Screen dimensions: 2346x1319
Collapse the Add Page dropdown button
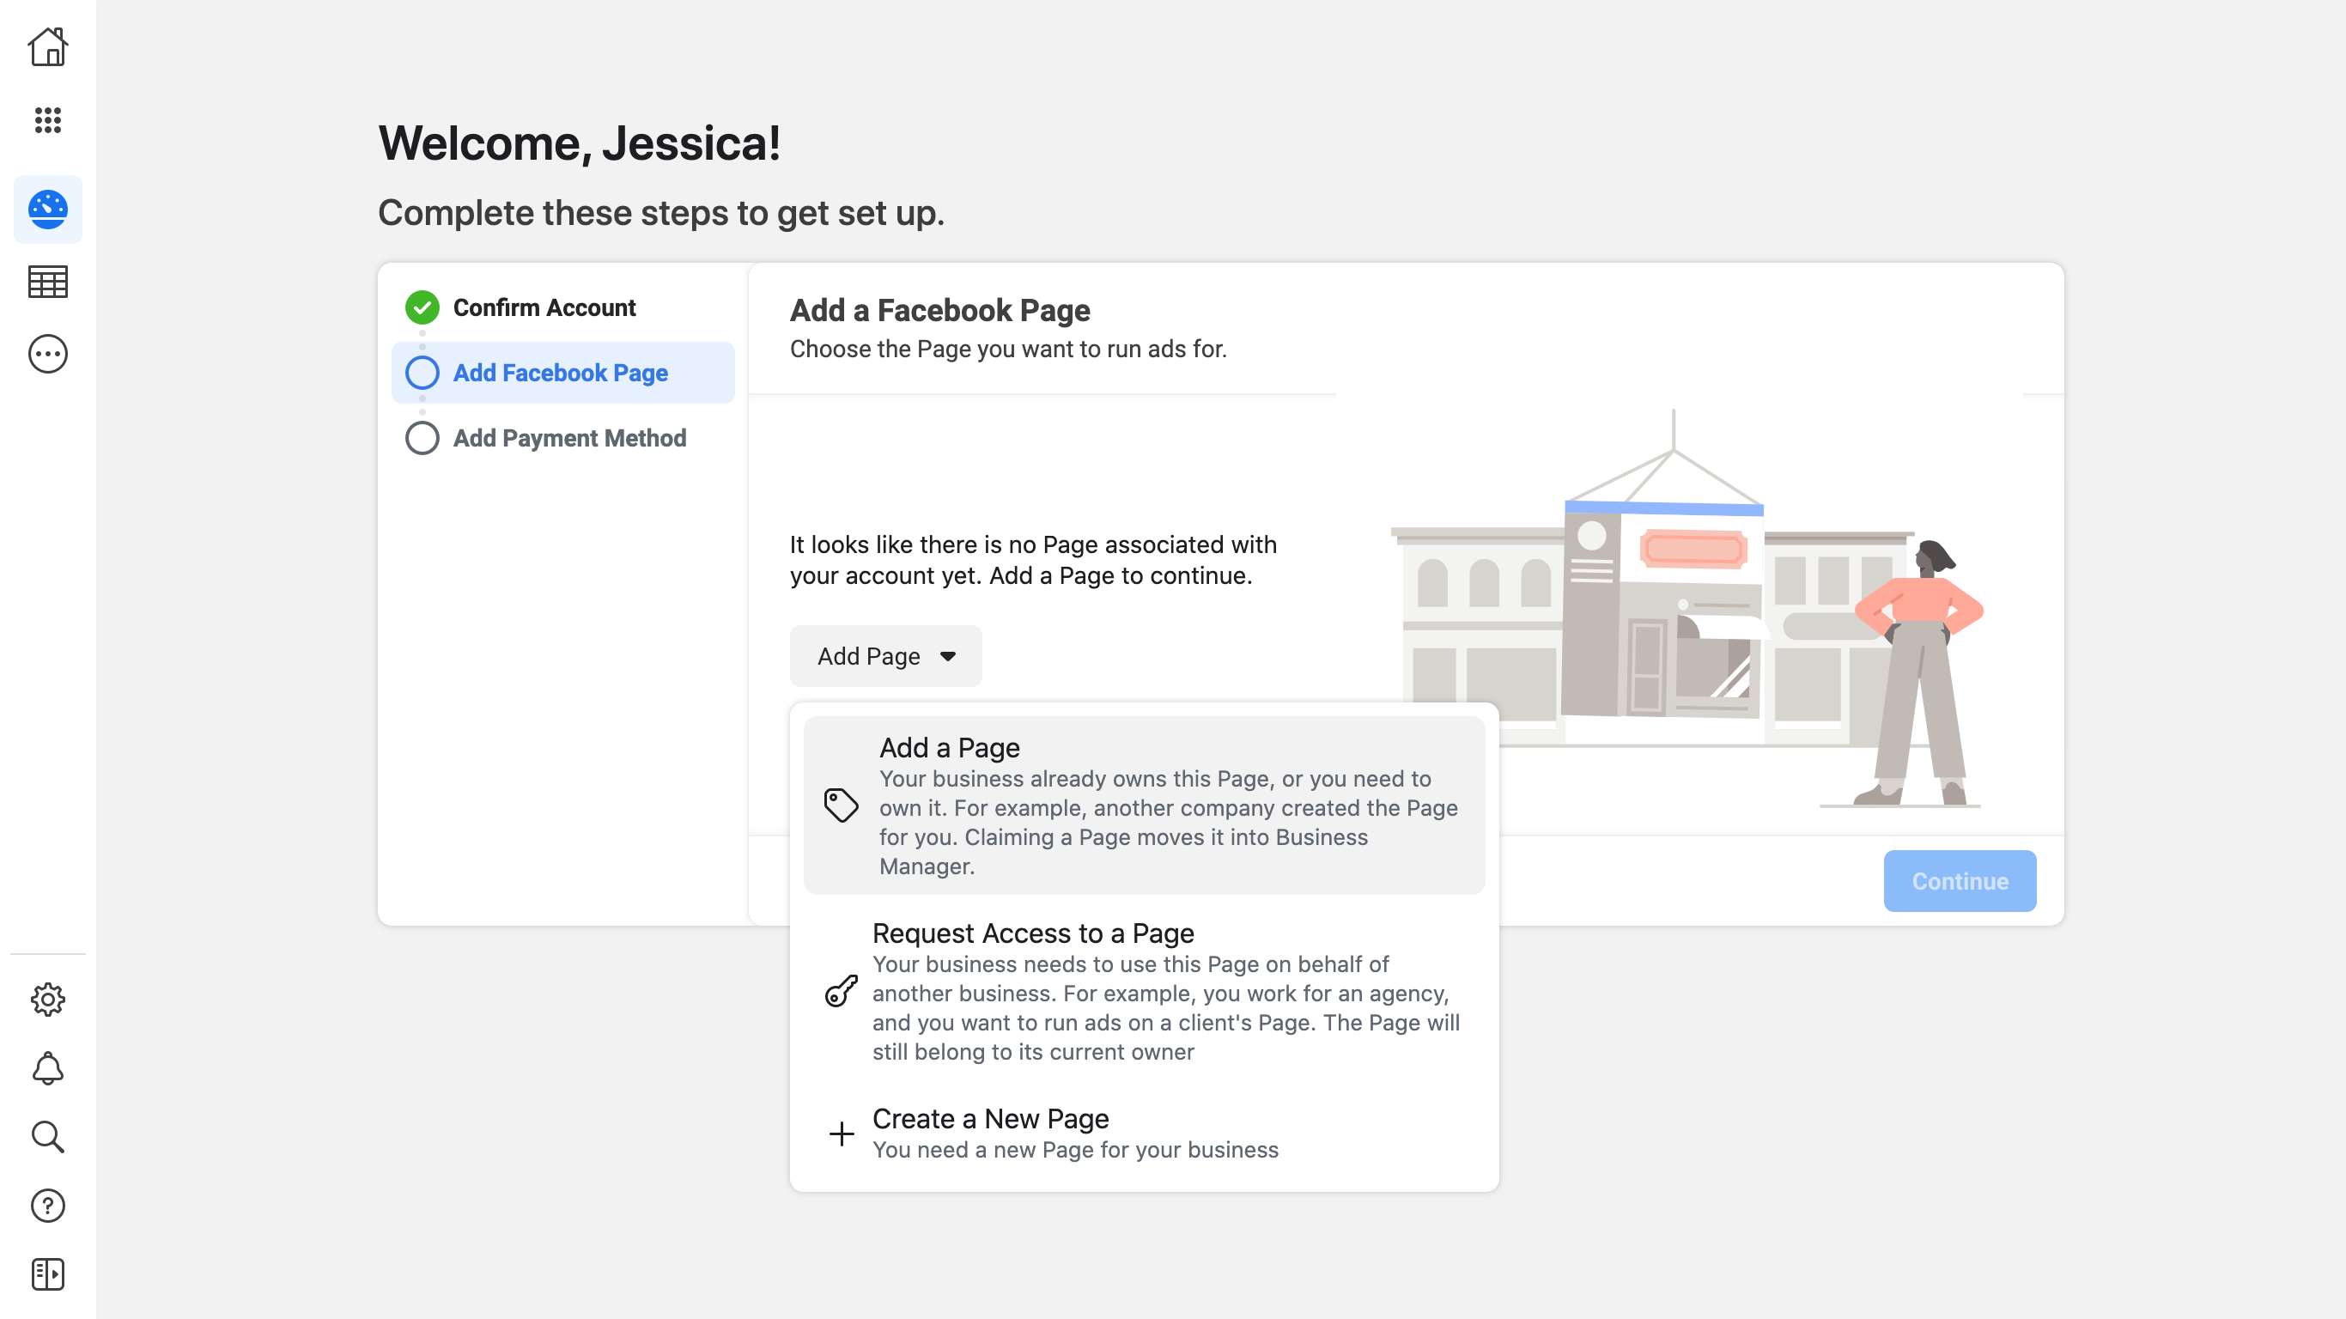tap(869, 656)
